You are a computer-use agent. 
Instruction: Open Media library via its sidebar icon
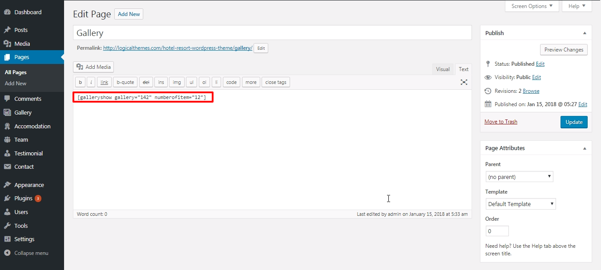pyautogui.click(x=7, y=44)
